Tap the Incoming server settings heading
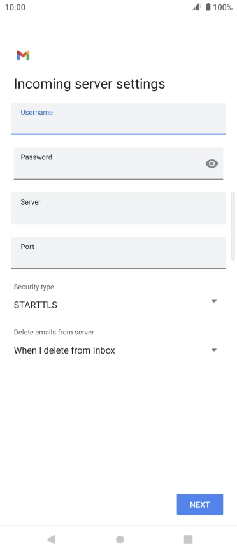This screenshot has height=553, width=237. point(90,84)
